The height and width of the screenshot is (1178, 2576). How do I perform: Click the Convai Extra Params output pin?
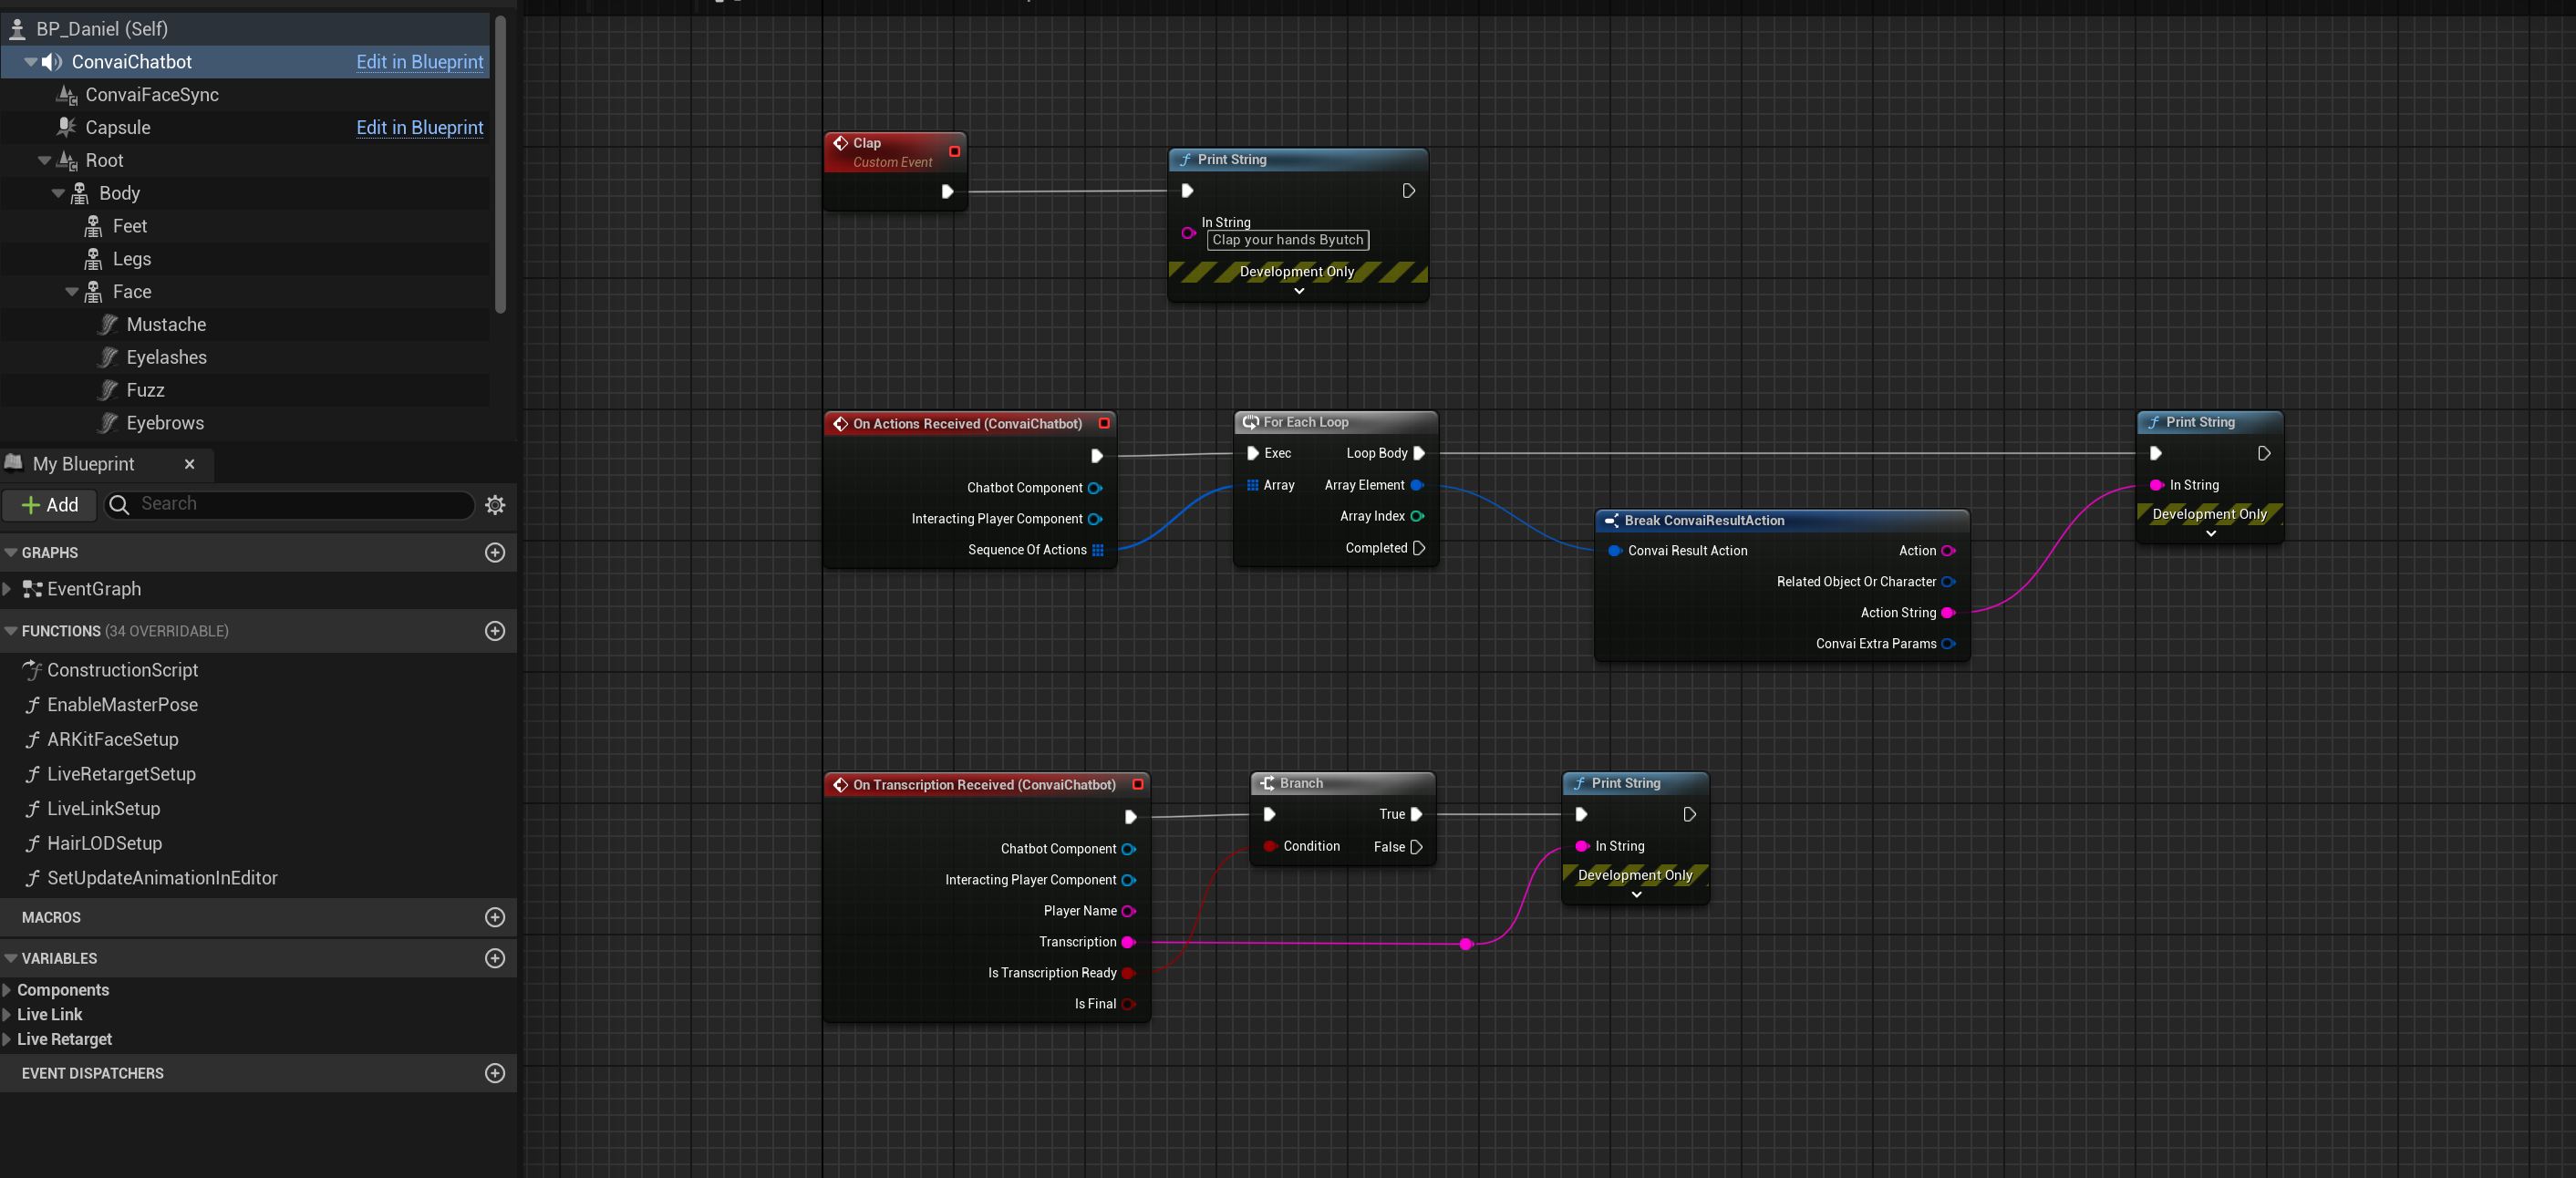tap(1948, 644)
